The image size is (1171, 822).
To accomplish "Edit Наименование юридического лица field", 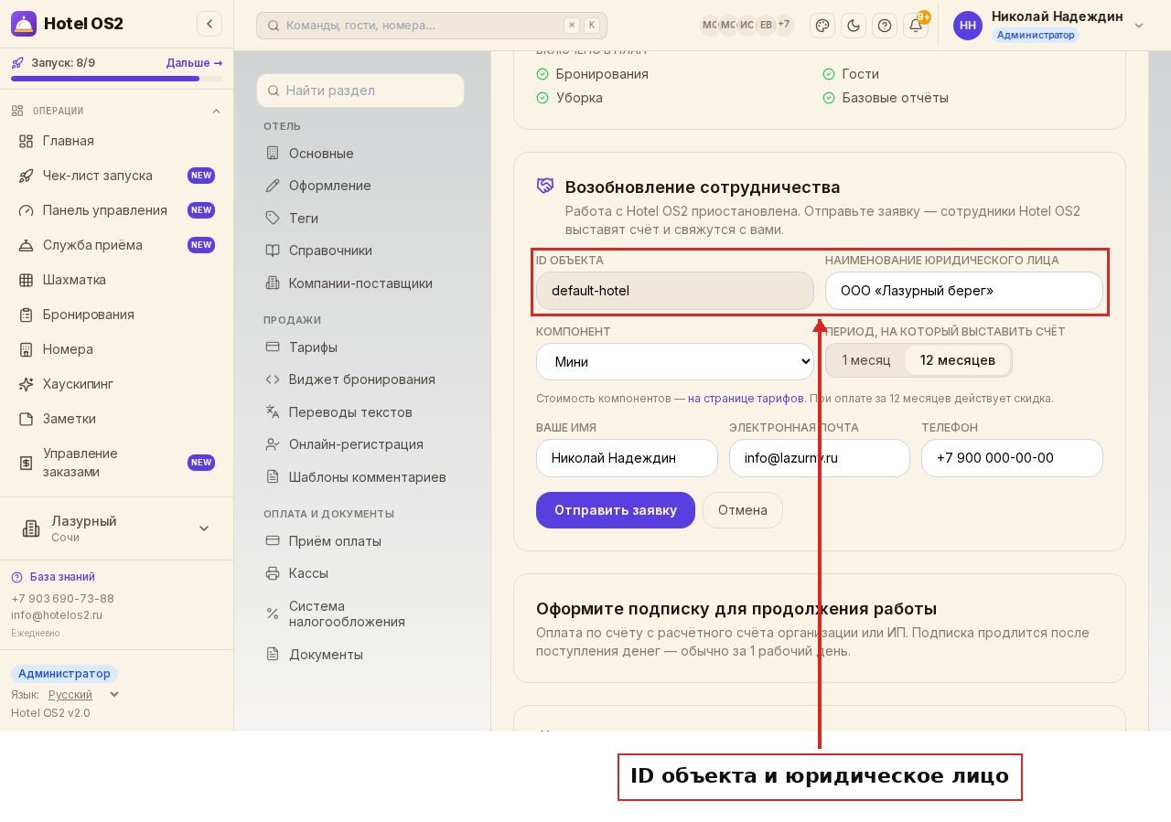I will pos(964,291).
